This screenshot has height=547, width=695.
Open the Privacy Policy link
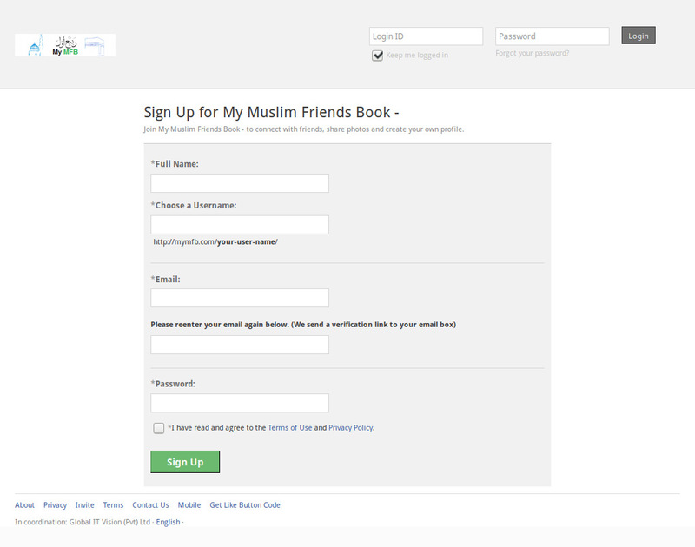(x=351, y=427)
